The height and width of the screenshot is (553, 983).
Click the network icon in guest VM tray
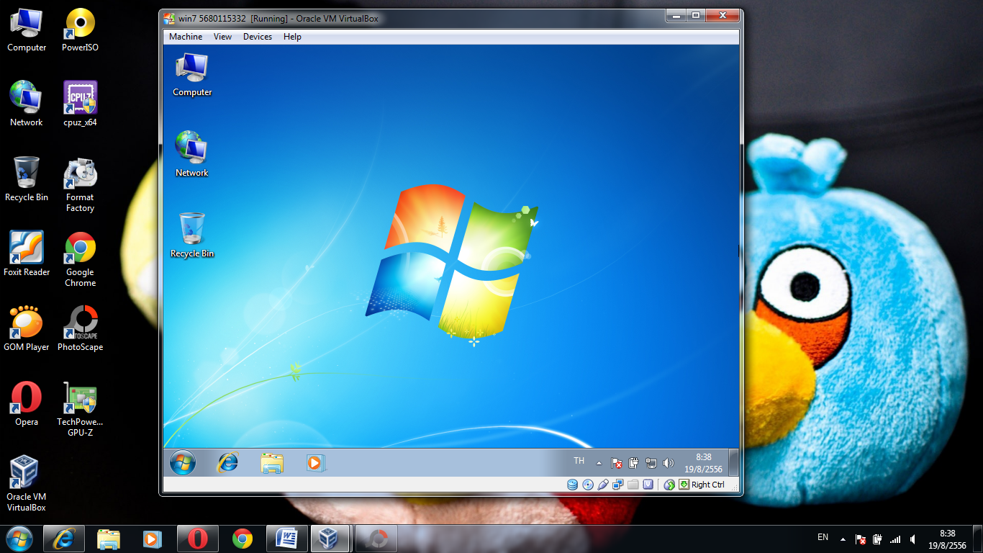click(x=651, y=463)
